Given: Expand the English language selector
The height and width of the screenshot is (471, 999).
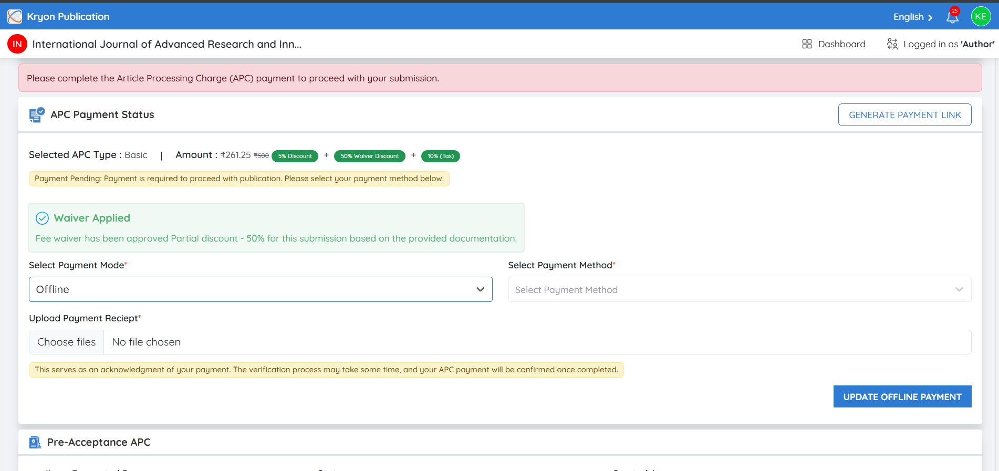Looking at the screenshot, I should tap(913, 17).
